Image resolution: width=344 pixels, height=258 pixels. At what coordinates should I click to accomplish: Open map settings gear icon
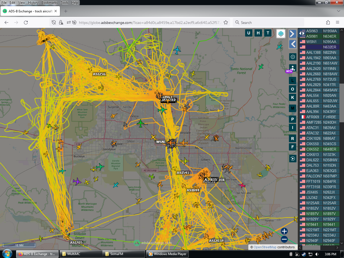(293, 57)
